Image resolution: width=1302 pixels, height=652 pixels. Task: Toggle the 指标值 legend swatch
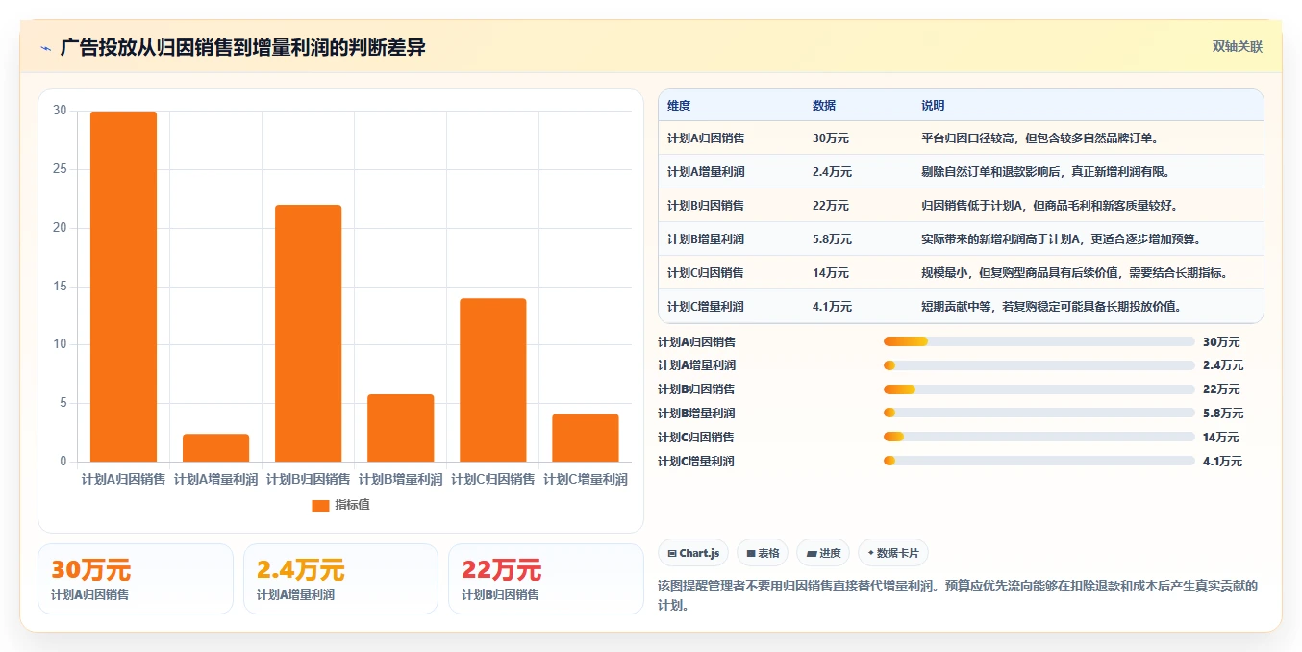[320, 505]
